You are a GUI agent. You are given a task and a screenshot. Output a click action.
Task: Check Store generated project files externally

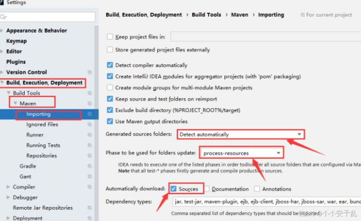point(110,49)
